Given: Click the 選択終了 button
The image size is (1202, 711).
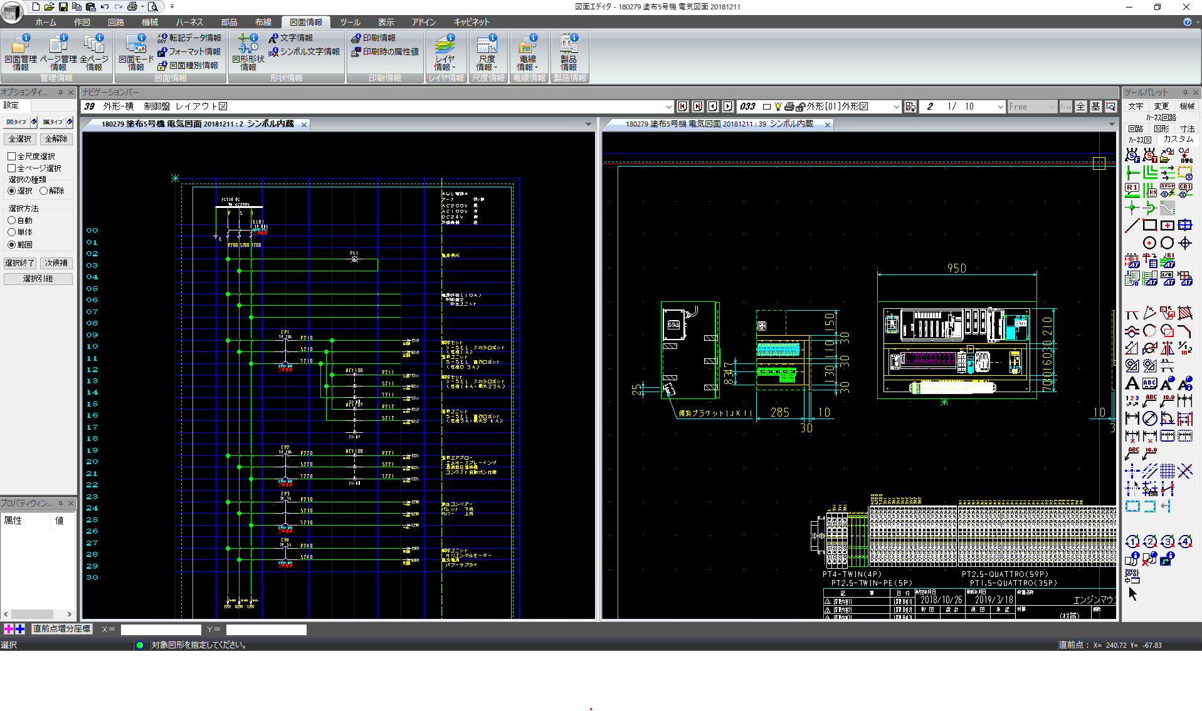Looking at the screenshot, I should 20,263.
